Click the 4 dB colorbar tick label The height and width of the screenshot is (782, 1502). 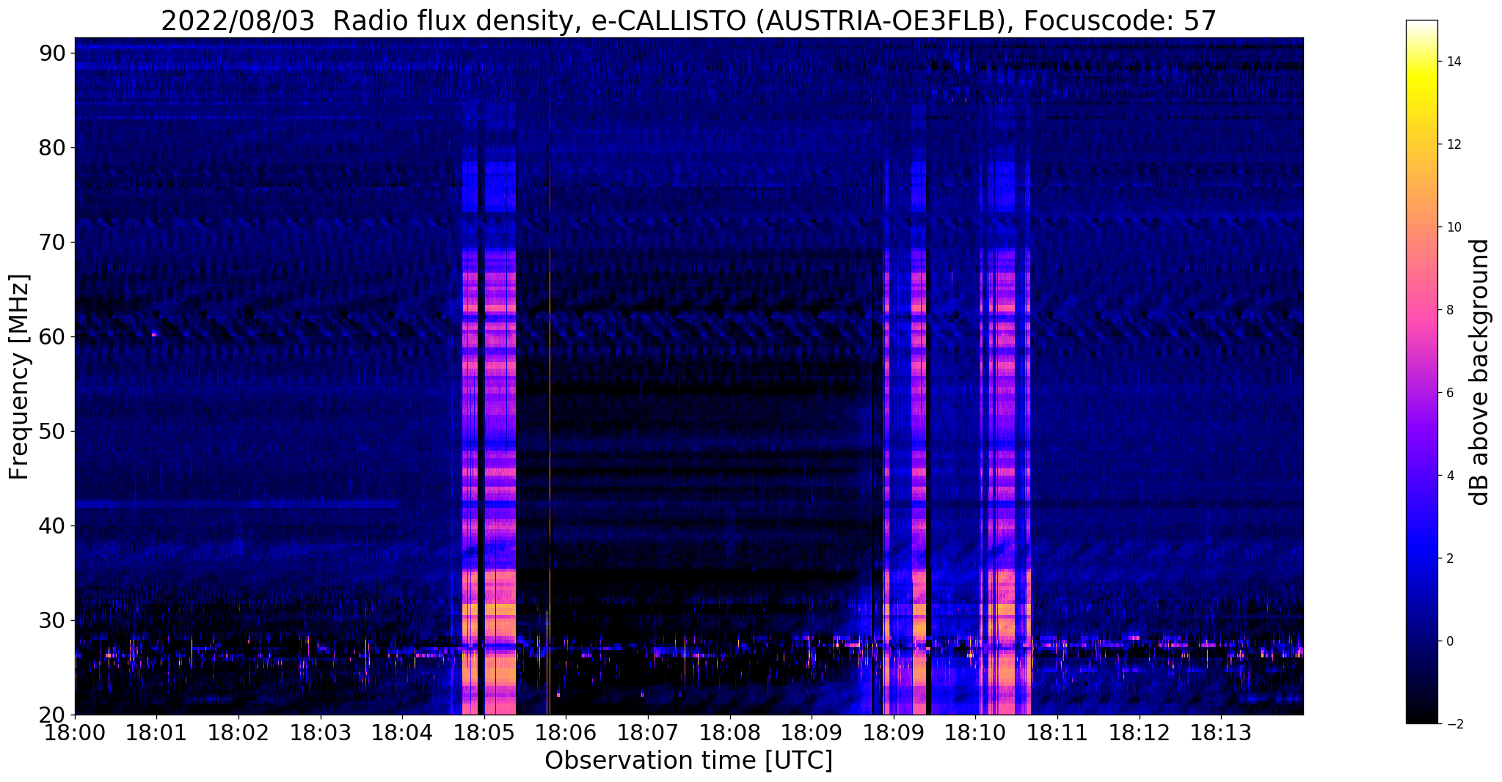click(x=1449, y=476)
